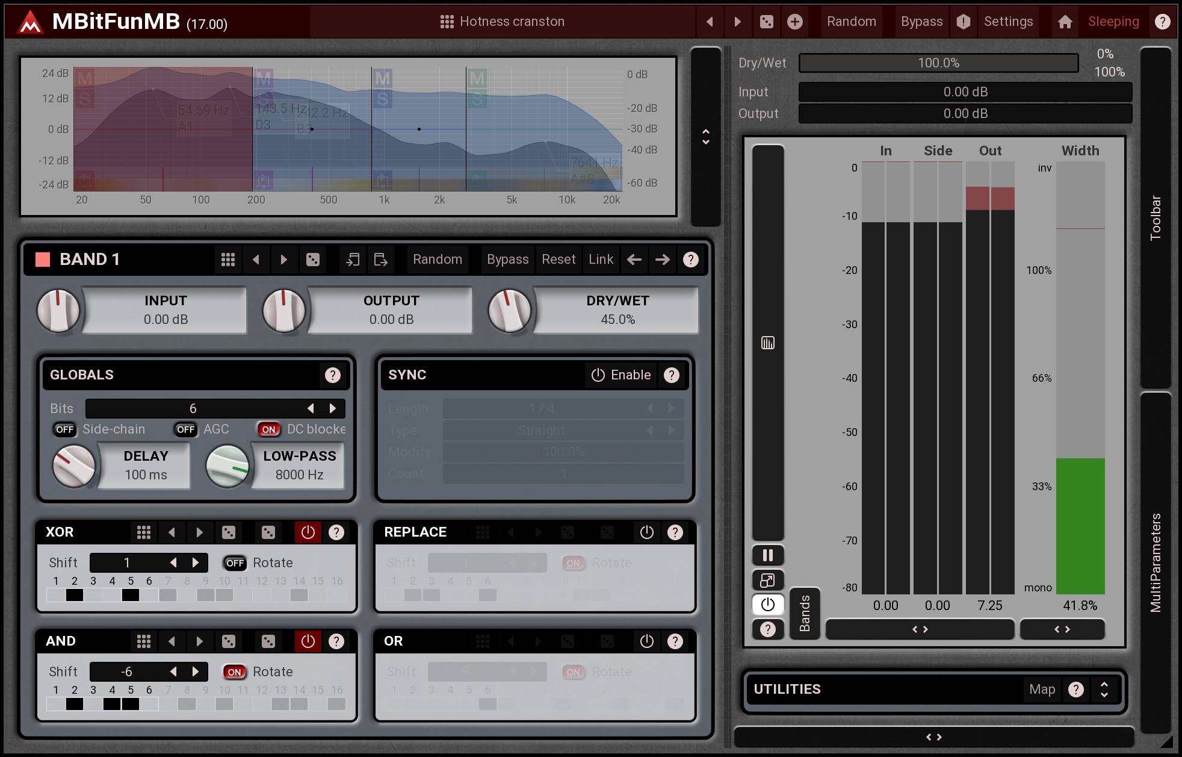Open the GLOBALS help question icon
The image size is (1182, 757).
click(332, 375)
